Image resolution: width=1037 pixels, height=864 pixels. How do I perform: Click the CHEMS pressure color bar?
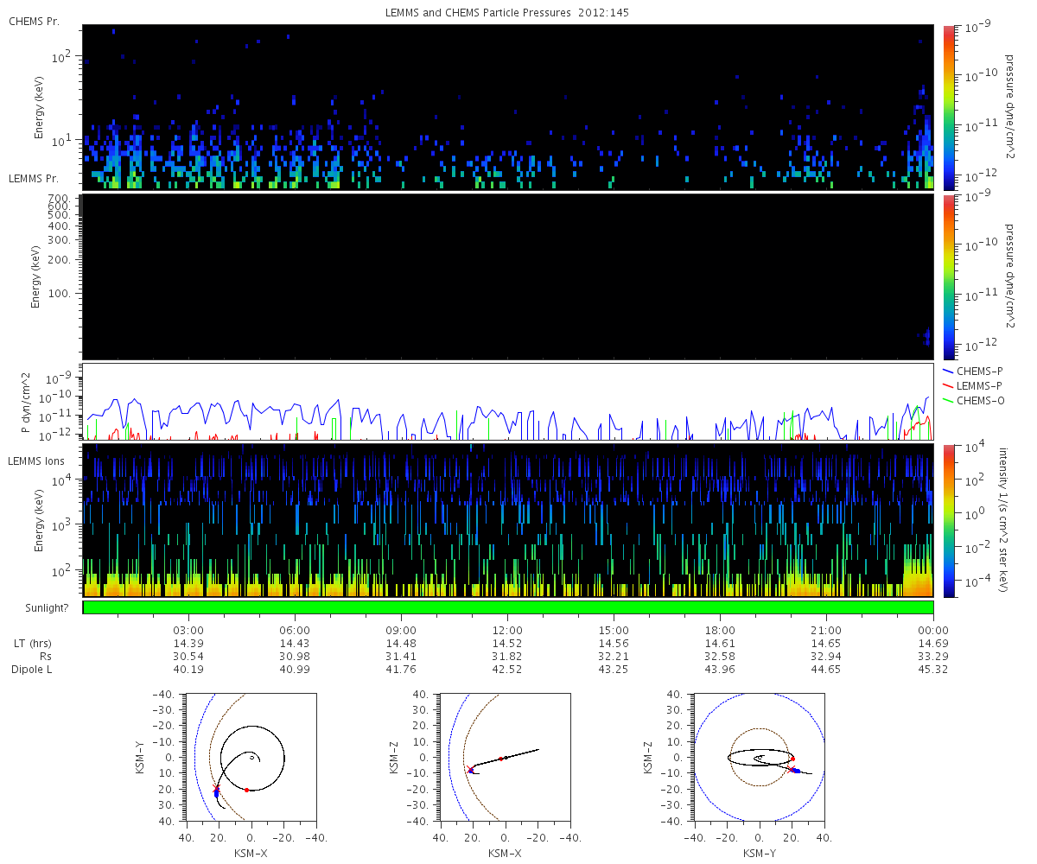[x=949, y=107]
